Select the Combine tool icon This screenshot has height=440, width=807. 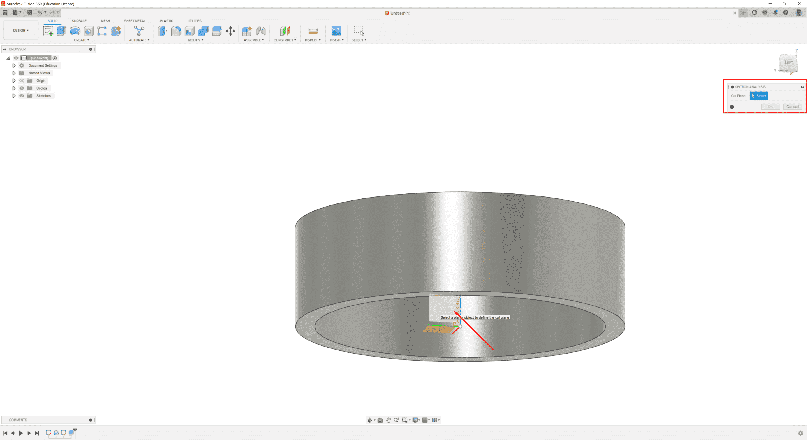pyautogui.click(x=203, y=31)
